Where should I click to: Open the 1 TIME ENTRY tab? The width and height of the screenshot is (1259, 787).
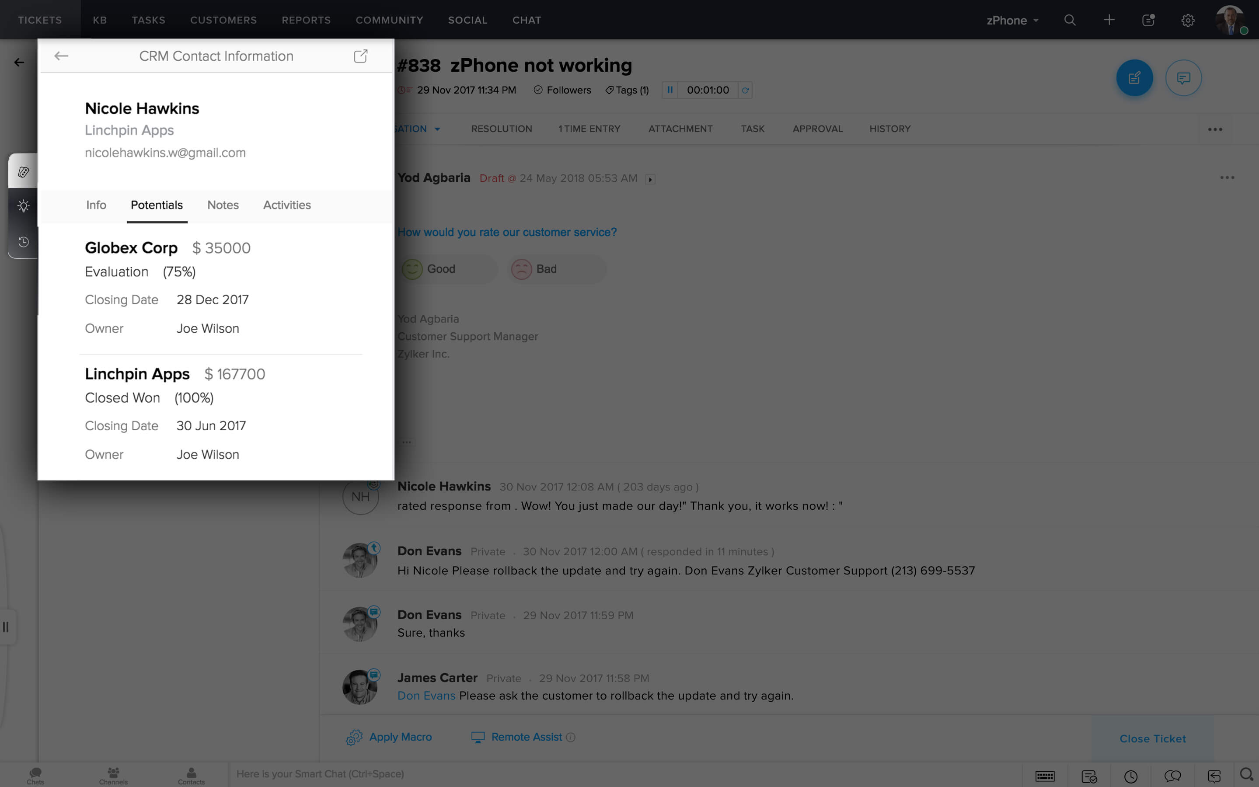589,129
